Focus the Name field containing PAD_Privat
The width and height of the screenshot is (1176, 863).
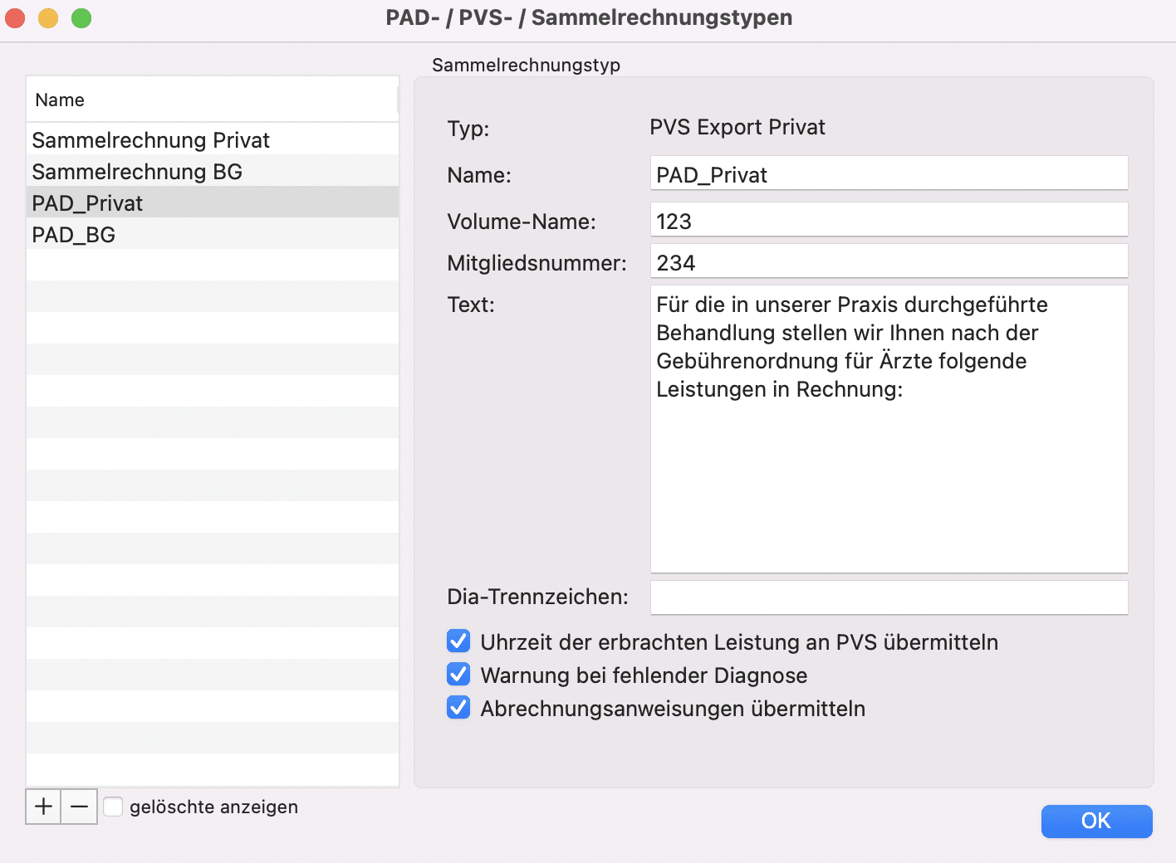[x=889, y=173]
